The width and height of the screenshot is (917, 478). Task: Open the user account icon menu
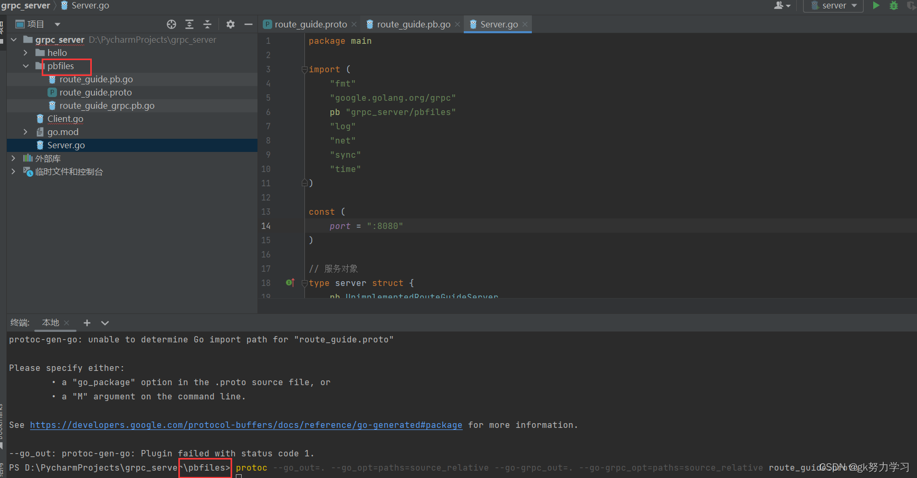(x=782, y=5)
